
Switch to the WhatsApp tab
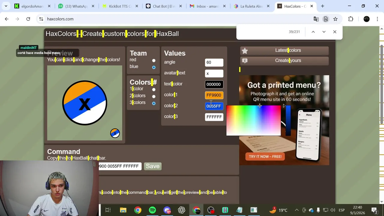pyautogui.click(x=77, y=6)
